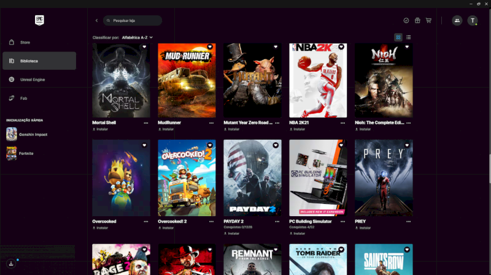Switch to list view
This screenshot has width=491, height=275.
[408, 37]
